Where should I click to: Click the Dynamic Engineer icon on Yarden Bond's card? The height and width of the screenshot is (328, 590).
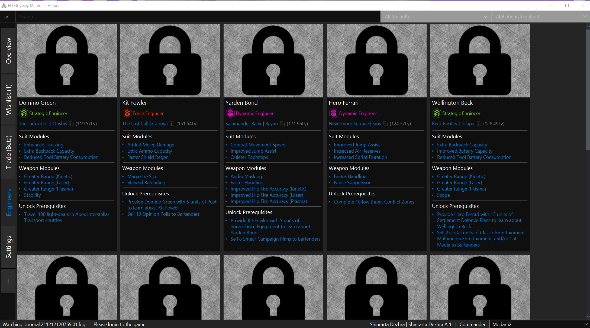pos(230,113)
